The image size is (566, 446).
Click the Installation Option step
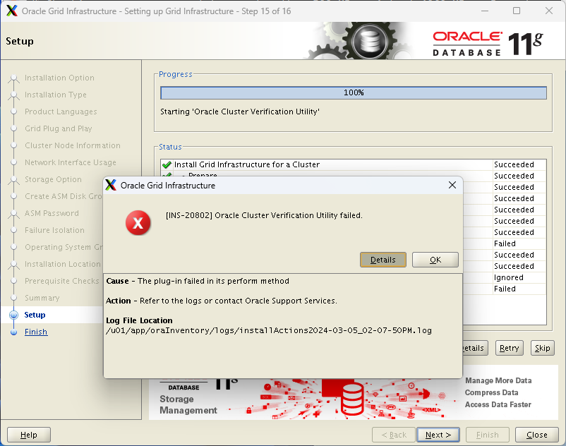[59, 78]
